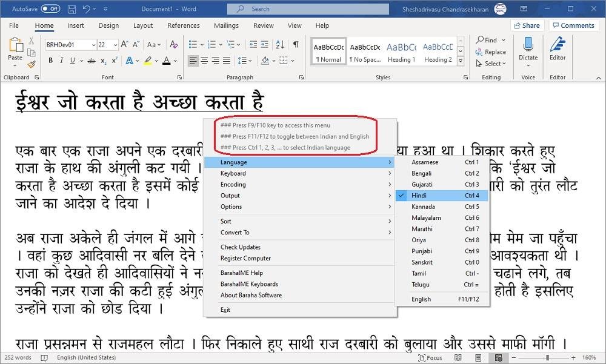The image size is (606, 364).
Task: Click the Share button
Action: [x=526, y=25]
